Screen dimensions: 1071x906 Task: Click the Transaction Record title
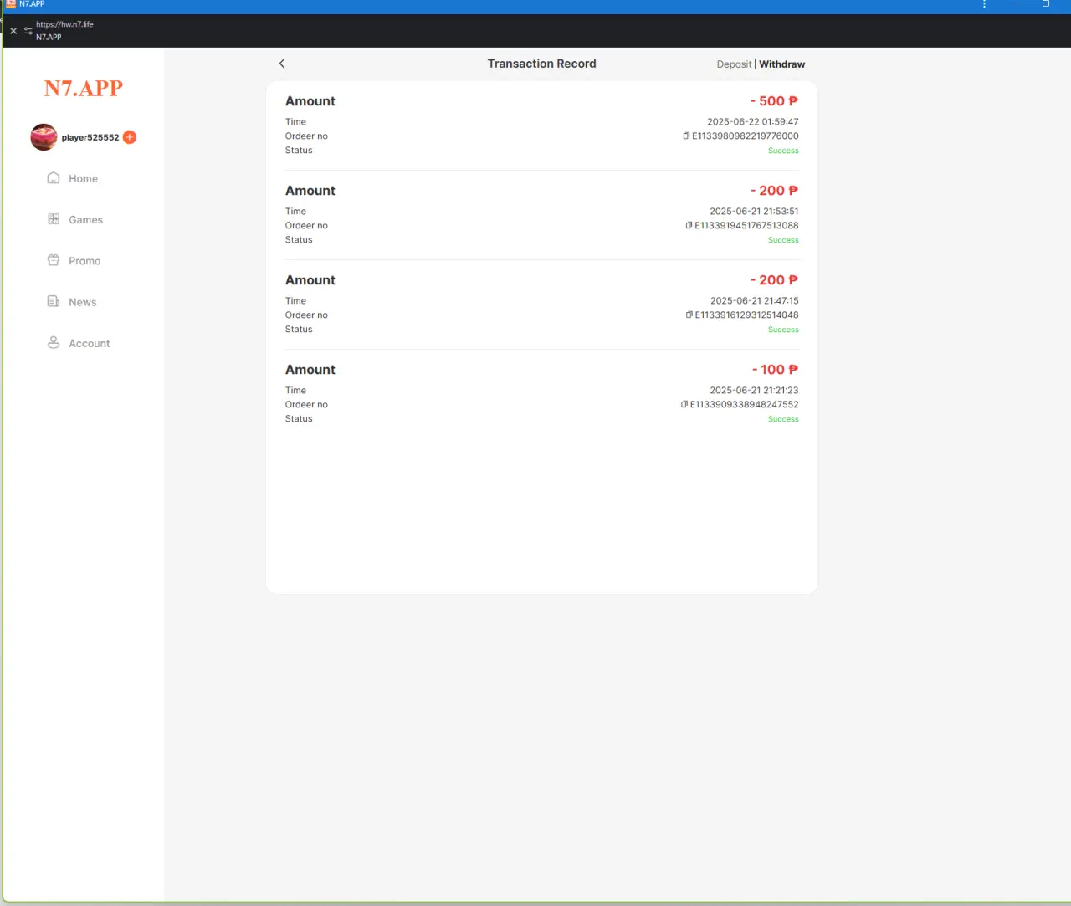(x=542, y=64)
